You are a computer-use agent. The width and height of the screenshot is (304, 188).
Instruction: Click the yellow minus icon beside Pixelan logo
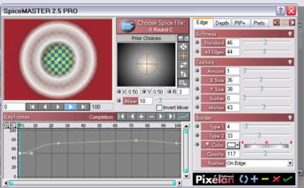click(x=265, y=179)
